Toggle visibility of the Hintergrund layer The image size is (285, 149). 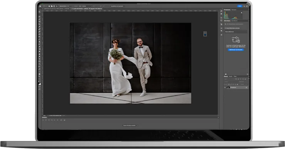[225, 87]
